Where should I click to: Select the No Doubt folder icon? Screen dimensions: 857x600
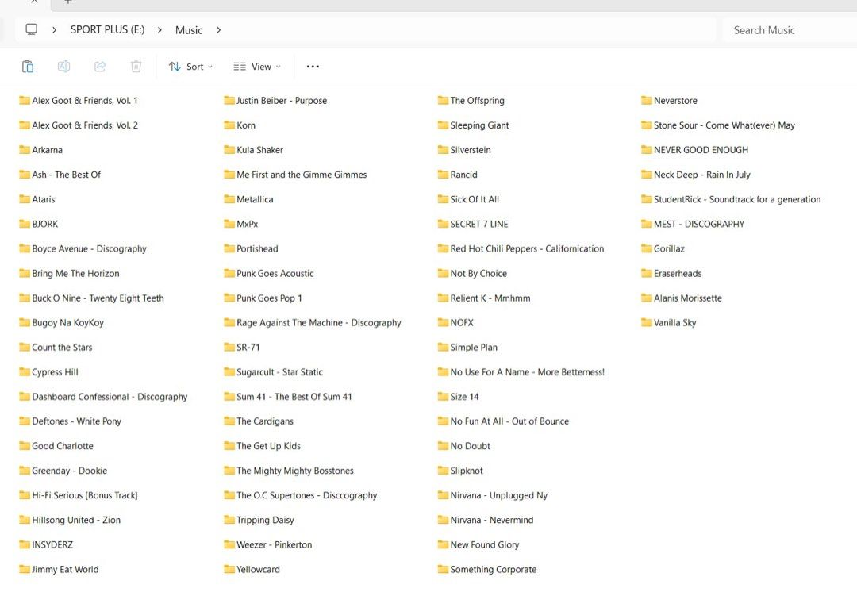point(443,446)
